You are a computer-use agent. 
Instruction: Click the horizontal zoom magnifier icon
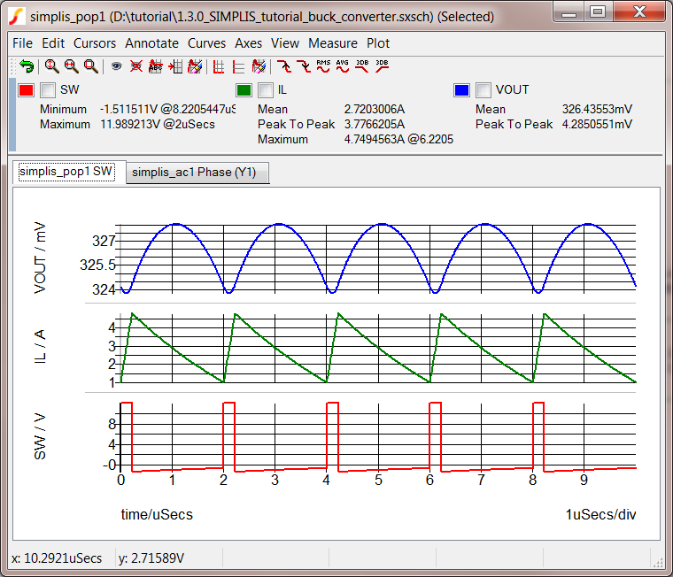pyautogui.click(x=71, y=66)
